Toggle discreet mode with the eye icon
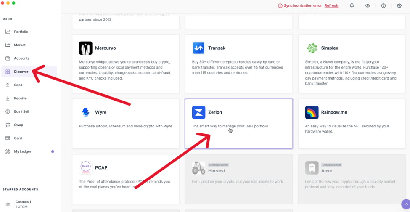410x212 pixels. (x=368, y=6)
